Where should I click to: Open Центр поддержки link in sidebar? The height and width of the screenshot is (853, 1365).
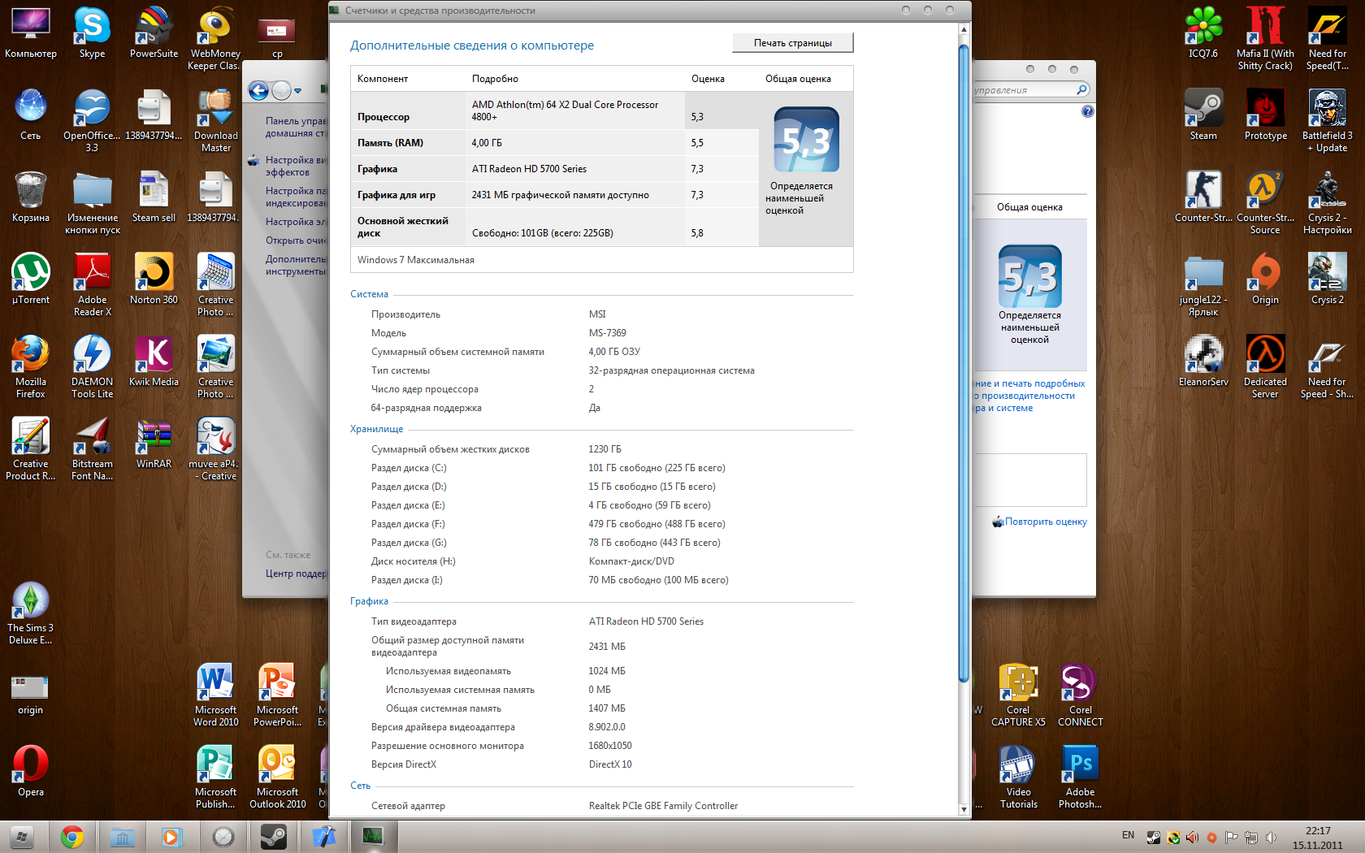tap(295, 574)
